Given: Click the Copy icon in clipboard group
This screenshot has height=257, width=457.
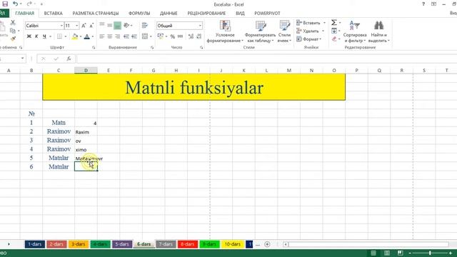Looking at the screenshot, I should click(x=13, y=30).
